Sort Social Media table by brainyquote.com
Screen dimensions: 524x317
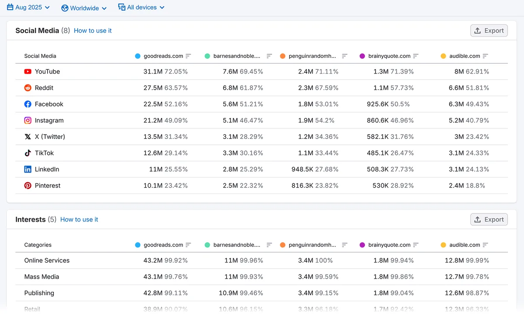tap(416, 56)
